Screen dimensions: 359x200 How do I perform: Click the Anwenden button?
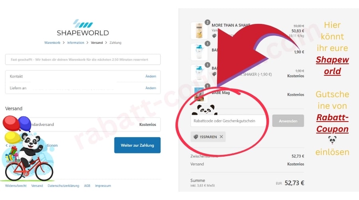pos(288,121)
